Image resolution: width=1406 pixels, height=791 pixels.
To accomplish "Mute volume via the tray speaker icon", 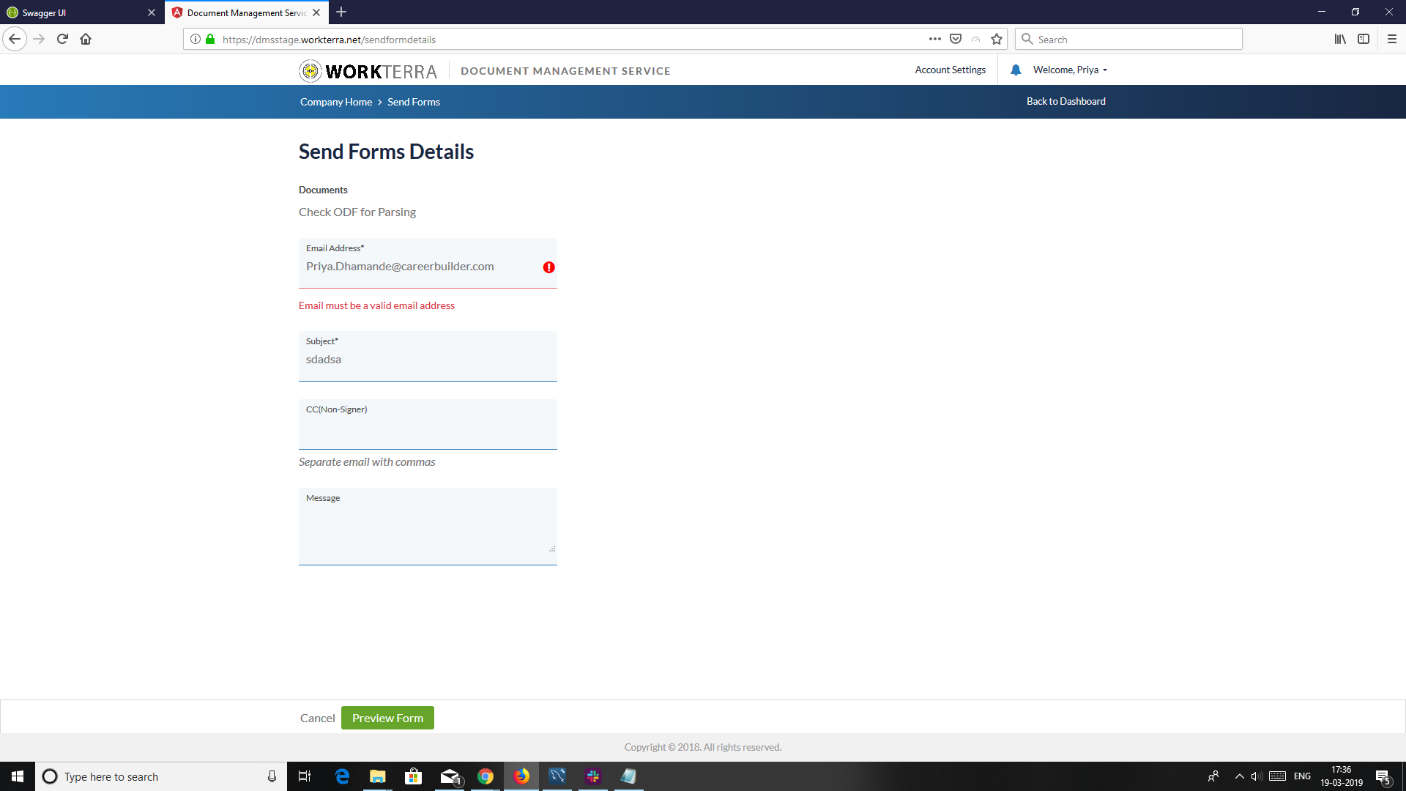I will coord(1257,776).
